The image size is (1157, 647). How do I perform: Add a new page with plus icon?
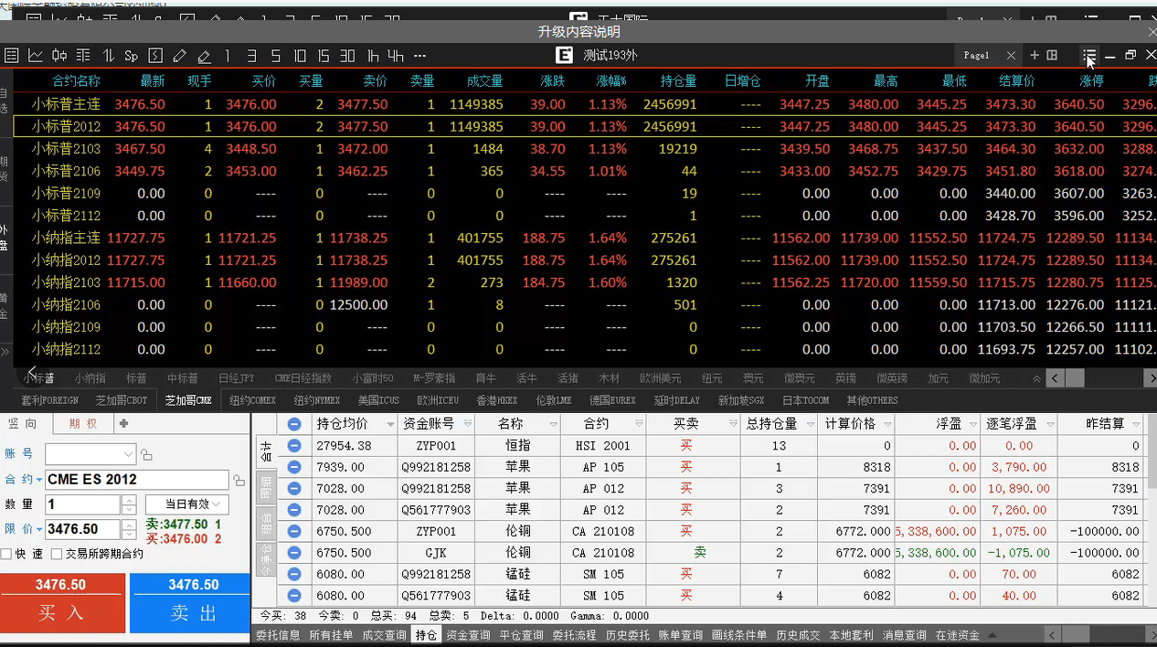[x=1035, y=56]
